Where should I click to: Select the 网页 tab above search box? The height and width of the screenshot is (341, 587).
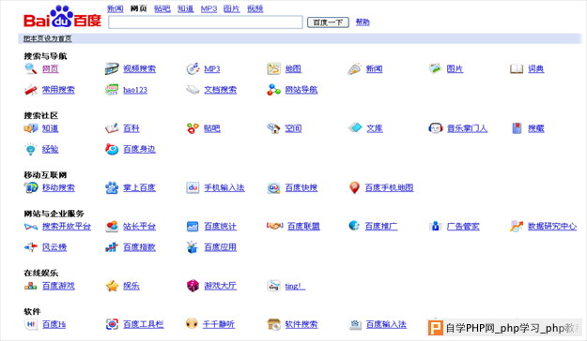tap(138, 8)
